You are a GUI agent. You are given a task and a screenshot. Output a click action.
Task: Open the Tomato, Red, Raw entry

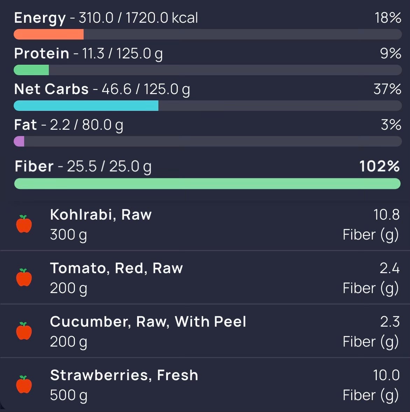click(205, 278)
